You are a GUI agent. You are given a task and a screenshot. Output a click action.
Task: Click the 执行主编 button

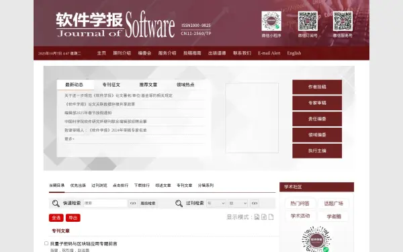tap(317, 151)
